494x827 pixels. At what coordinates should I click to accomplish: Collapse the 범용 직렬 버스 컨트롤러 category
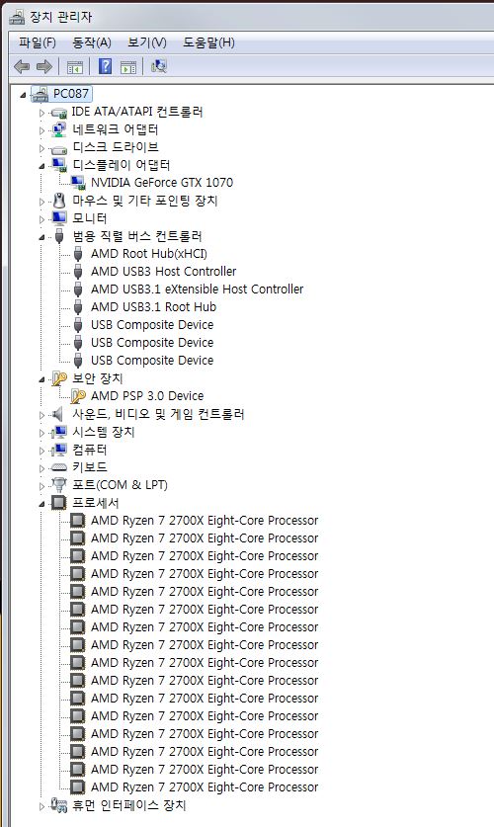point(41,237)
